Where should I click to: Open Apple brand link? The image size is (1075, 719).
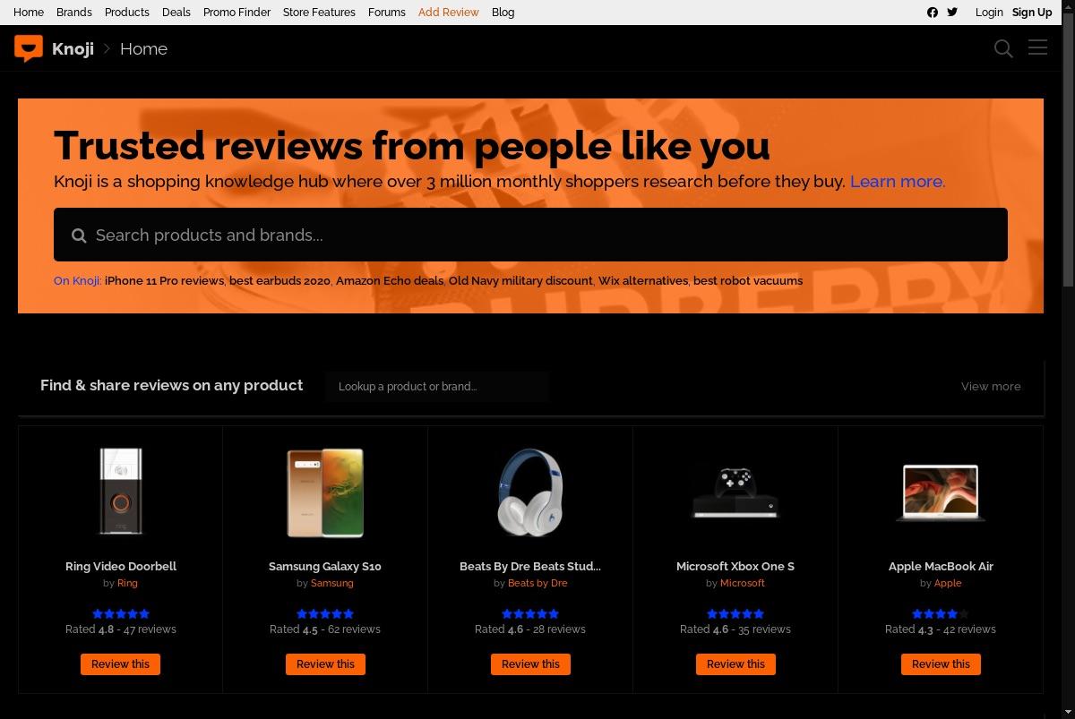[948, 583]
